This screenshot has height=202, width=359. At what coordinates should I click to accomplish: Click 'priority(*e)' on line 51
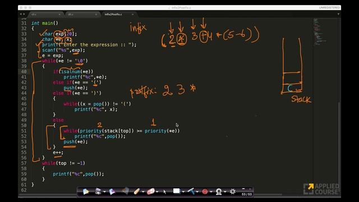click(x=161, y=131)
